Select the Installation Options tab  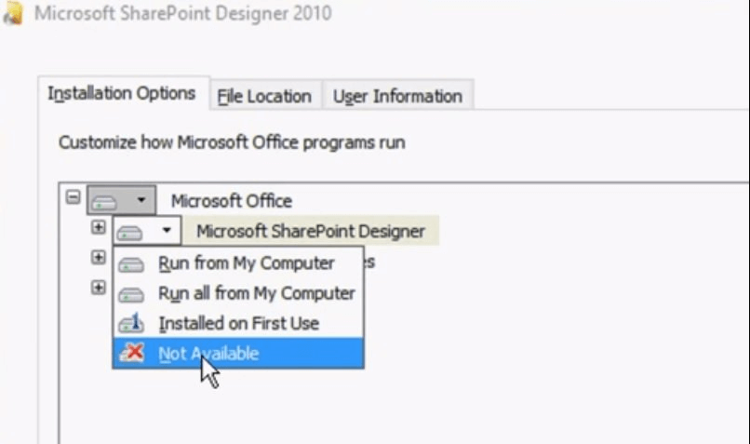(x=122, y=93)
